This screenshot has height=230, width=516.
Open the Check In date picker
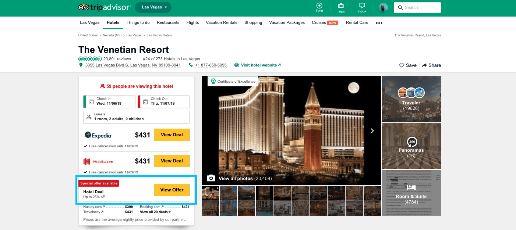(110, 101)
